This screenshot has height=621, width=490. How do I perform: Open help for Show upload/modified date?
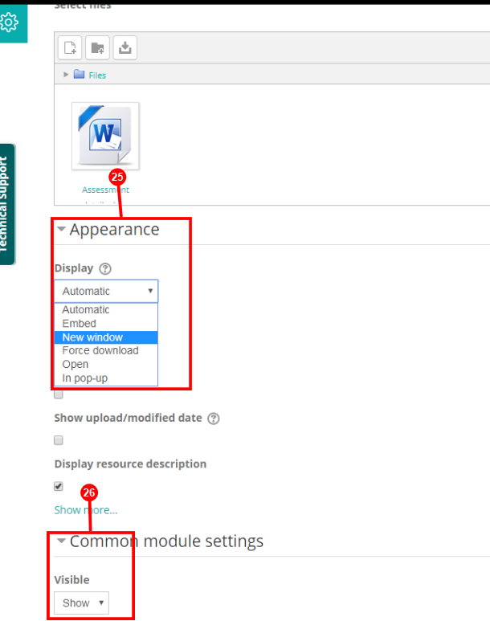[x=214, y=419]
